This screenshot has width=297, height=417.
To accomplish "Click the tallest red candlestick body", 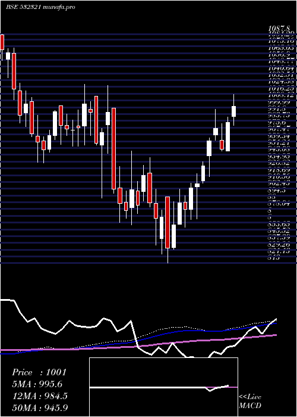I will pyautogui.click(x=114, y=148).
